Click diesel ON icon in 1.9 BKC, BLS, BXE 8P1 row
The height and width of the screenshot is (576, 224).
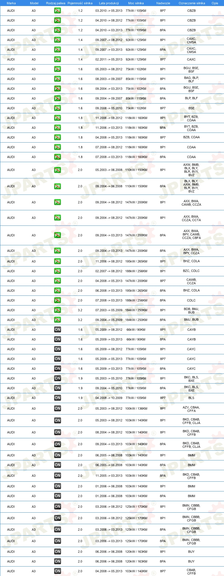58,378
